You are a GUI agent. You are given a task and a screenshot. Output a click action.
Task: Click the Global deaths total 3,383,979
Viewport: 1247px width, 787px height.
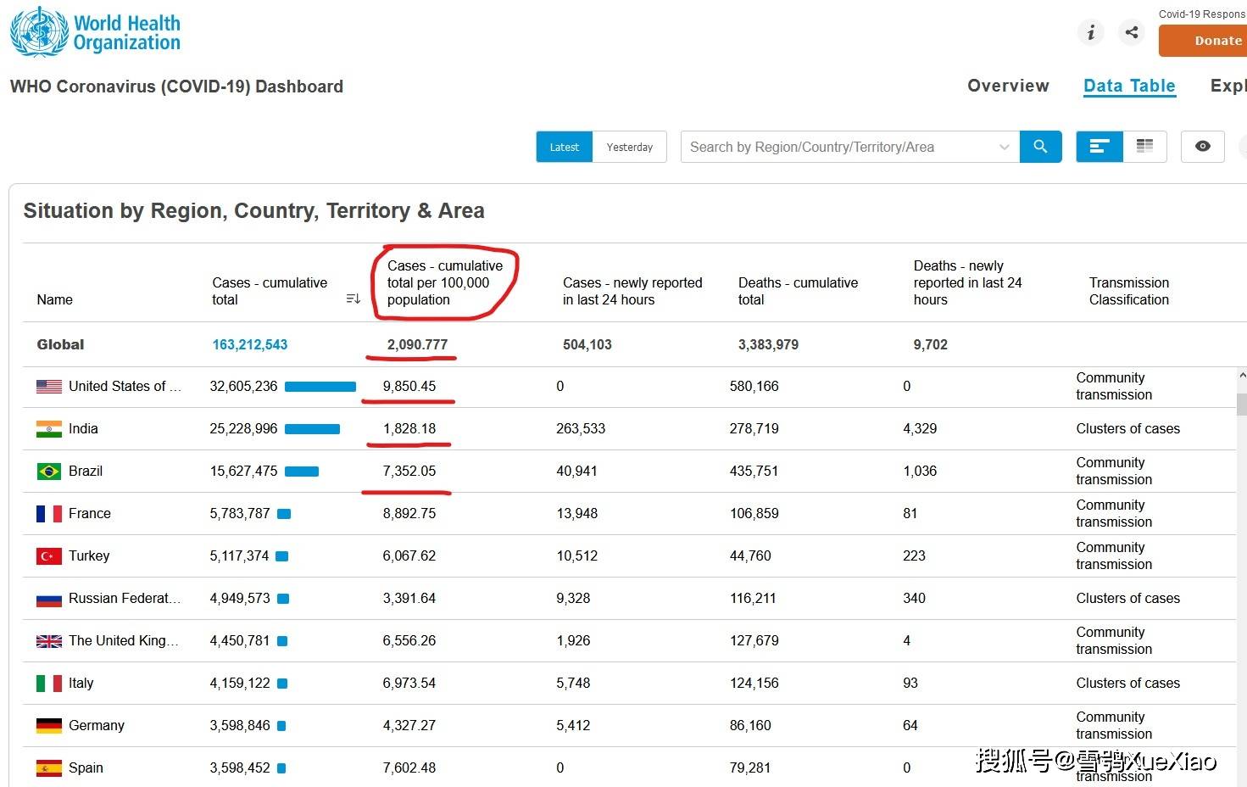(x=768, y=344)
